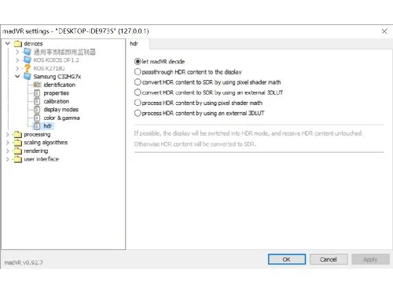Close the madVR settings window
Screen dimensions: 393x294
pos(384,31)
